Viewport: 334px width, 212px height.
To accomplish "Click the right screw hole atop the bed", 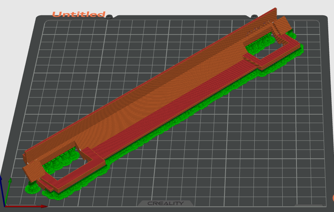I will click(x=254, y=16).
